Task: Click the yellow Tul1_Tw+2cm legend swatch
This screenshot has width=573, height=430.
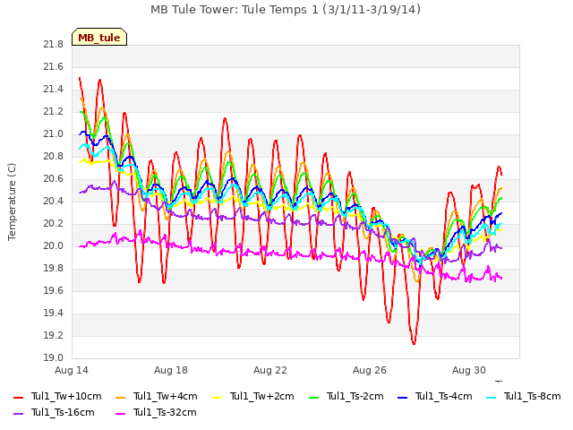Action: tap(217, 397)
